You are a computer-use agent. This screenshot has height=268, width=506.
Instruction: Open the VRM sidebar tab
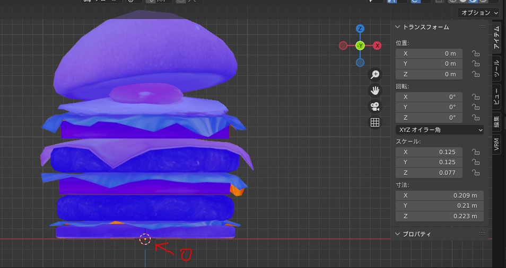pyautogui.click(x=496, y=144)
